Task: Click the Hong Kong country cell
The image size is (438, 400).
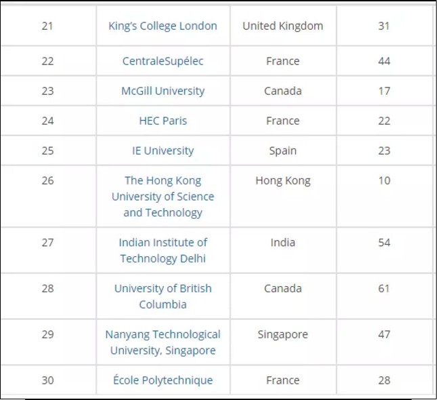Action: click(283, 180)
